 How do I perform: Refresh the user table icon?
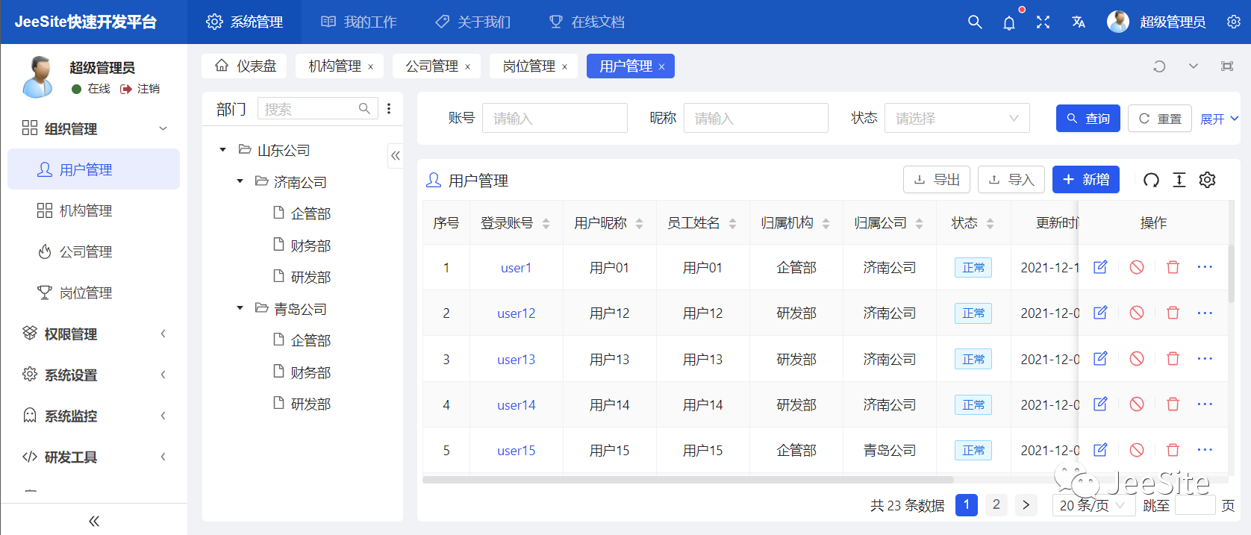point(1152,180)
